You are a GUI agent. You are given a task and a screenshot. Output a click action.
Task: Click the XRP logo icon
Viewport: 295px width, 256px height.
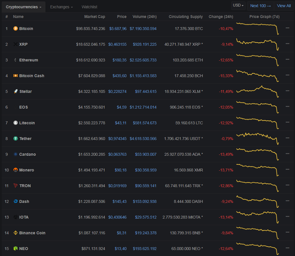tap(16, 44)
